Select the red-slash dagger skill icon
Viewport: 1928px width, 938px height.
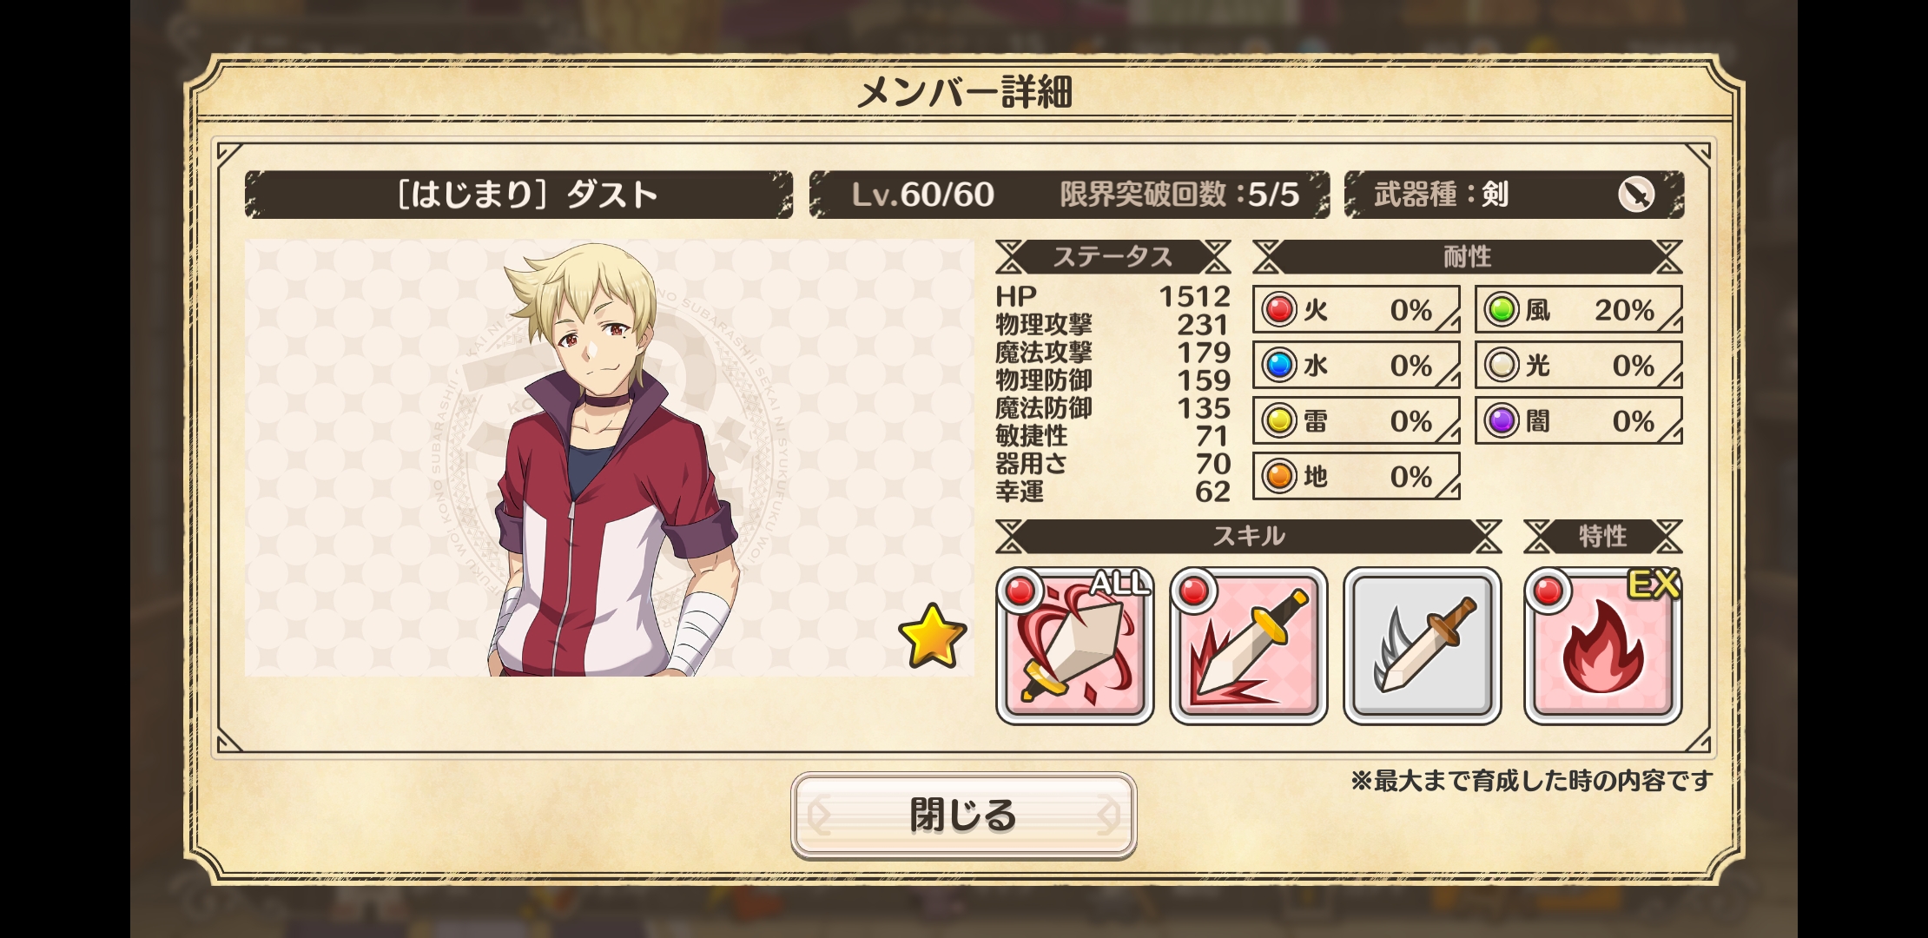[1248, 645]
